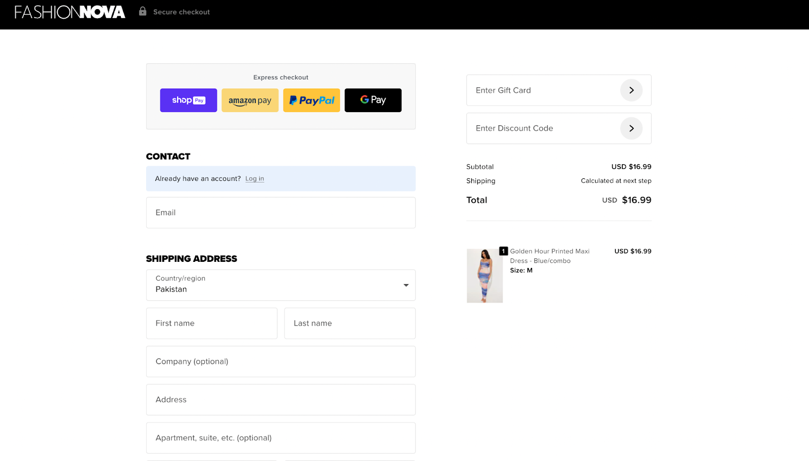Screen dimensions: 809x461
Task: Check out with PayPal button
Action: click(x=311, y=100)
